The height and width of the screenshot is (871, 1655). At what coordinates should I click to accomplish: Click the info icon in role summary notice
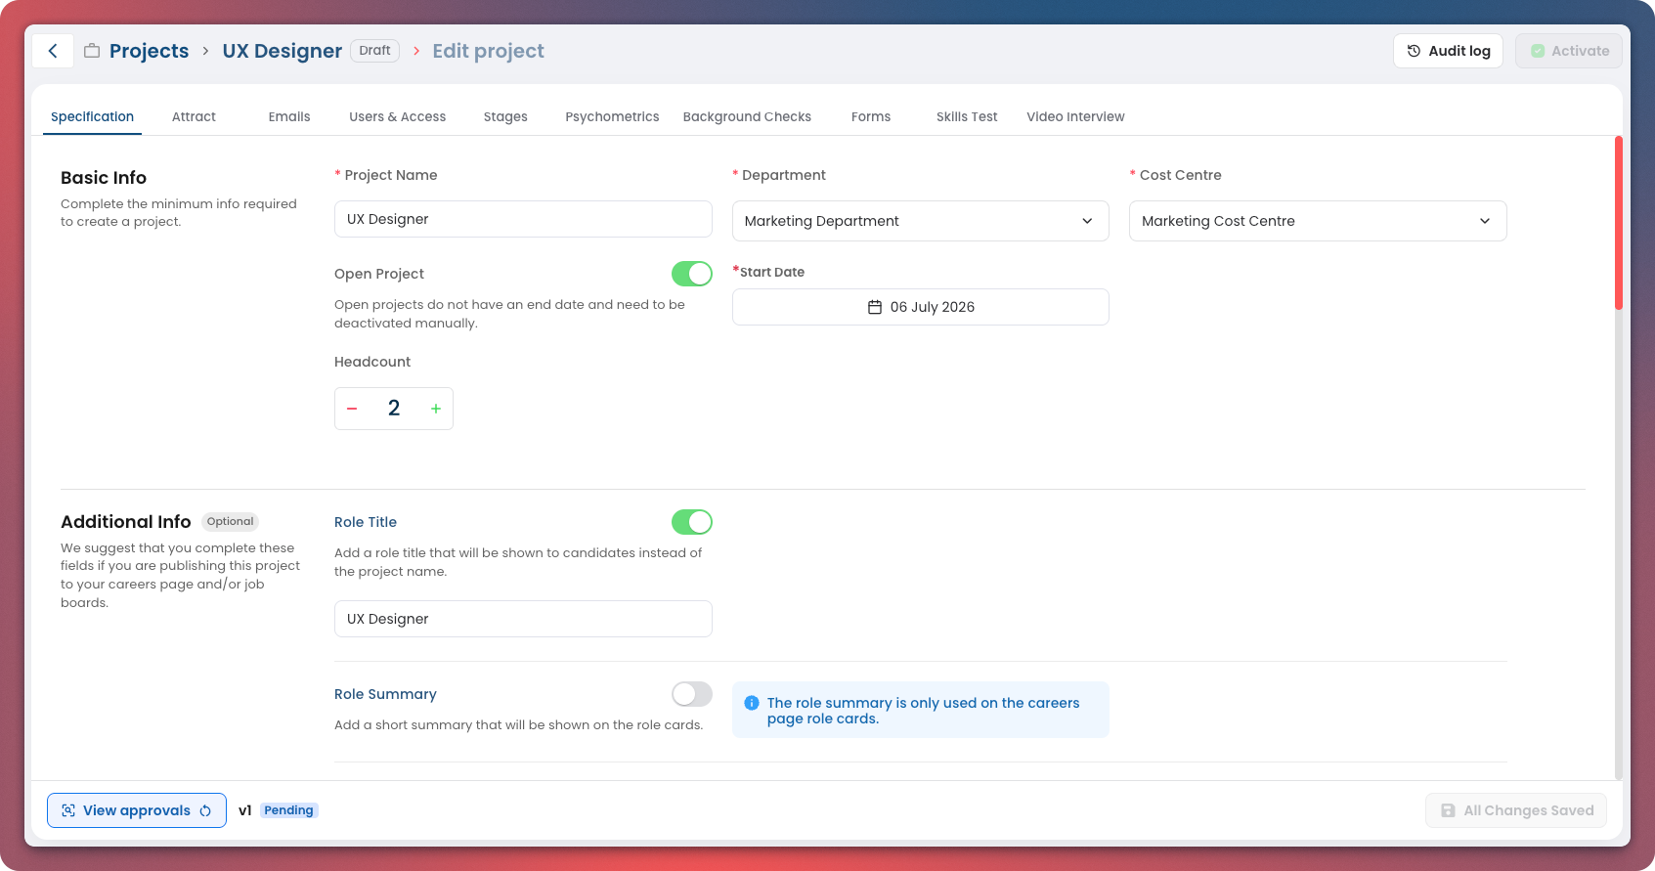coord(752,703)
